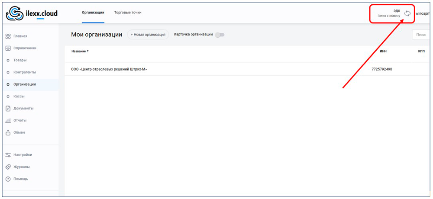Image resolution: width=433 pixels, height=199 pixels.
Task: Click the Обмен upload icon
Action: tap(8, 132)
